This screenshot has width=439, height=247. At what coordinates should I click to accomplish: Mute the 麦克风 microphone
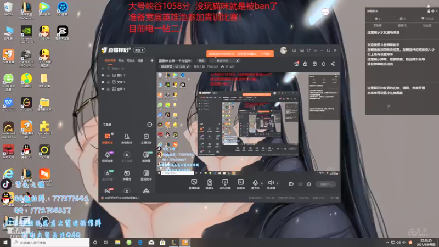coord(255,184)
